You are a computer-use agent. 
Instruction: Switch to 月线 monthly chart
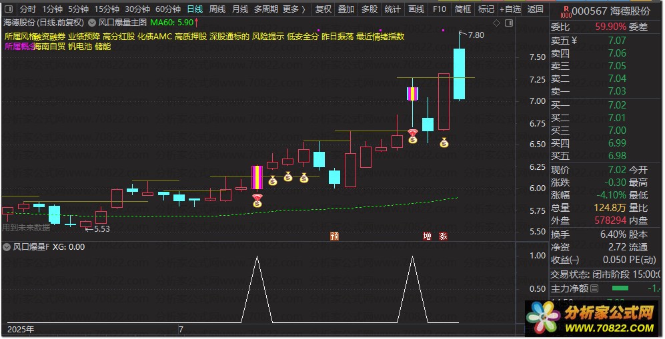pos(240,9)
